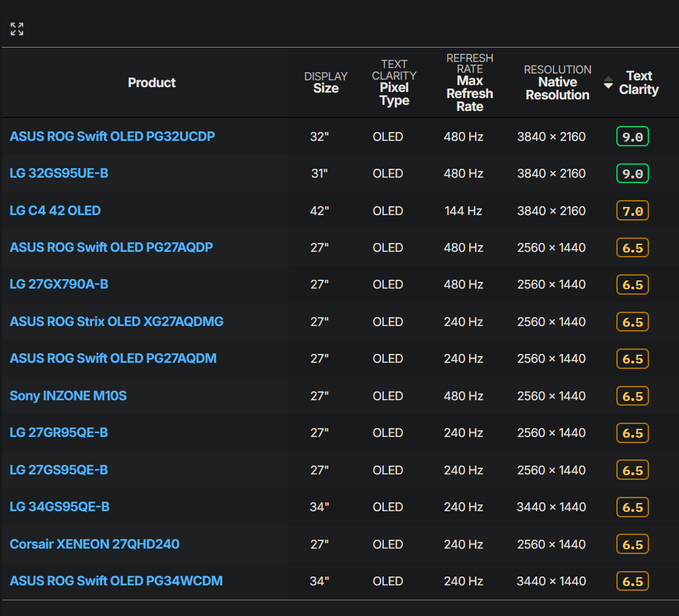Open the Corsair XENEON 27QHD240 link
The height and width of the screenshot is (616, 679).
pyautogui.click(x=94, y=544)
